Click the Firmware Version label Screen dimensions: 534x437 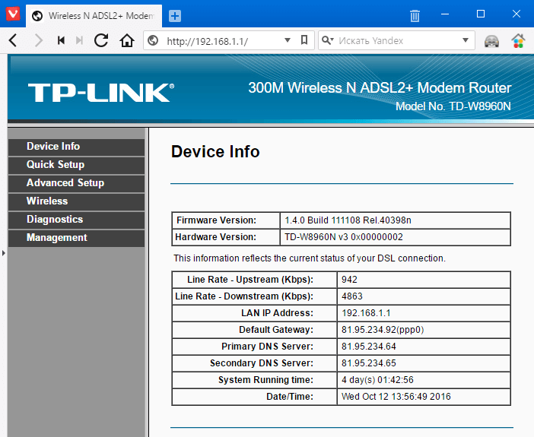coord(216,220)
